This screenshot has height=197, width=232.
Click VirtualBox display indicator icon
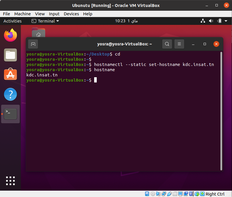pos(180,194)
